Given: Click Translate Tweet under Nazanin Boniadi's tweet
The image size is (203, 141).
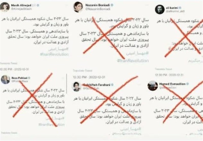Looking at the screenshot, I should (x=82, y=71).
